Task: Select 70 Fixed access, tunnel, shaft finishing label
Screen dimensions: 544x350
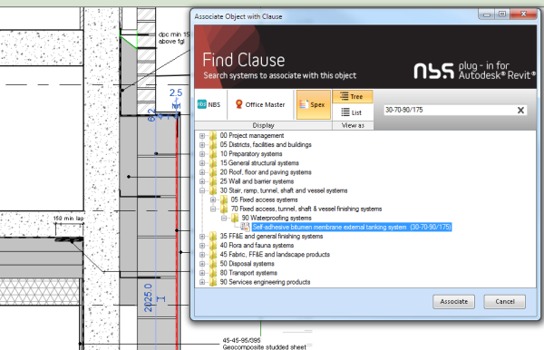Action: tap(306, 209)
